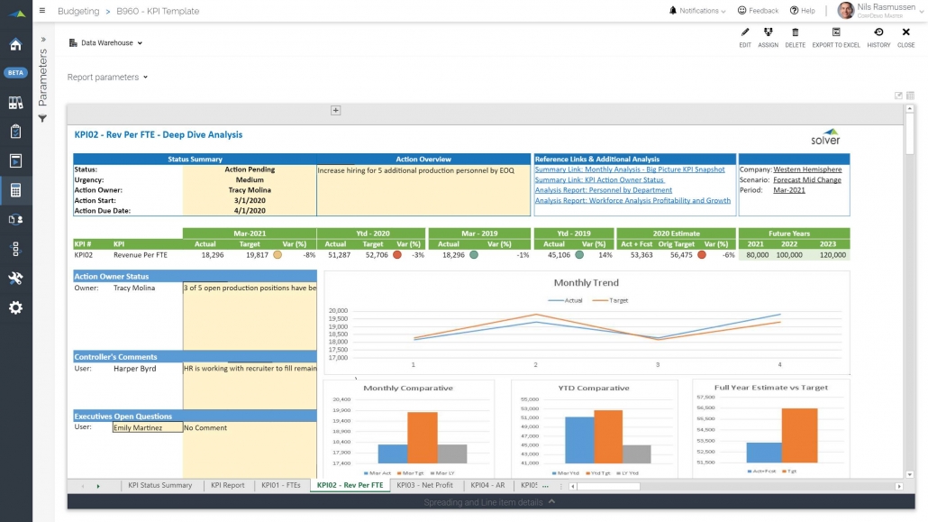Screen dimensions: 928x522
Task: Open the Notifications dropdown
Action: (x=696, y=11)
